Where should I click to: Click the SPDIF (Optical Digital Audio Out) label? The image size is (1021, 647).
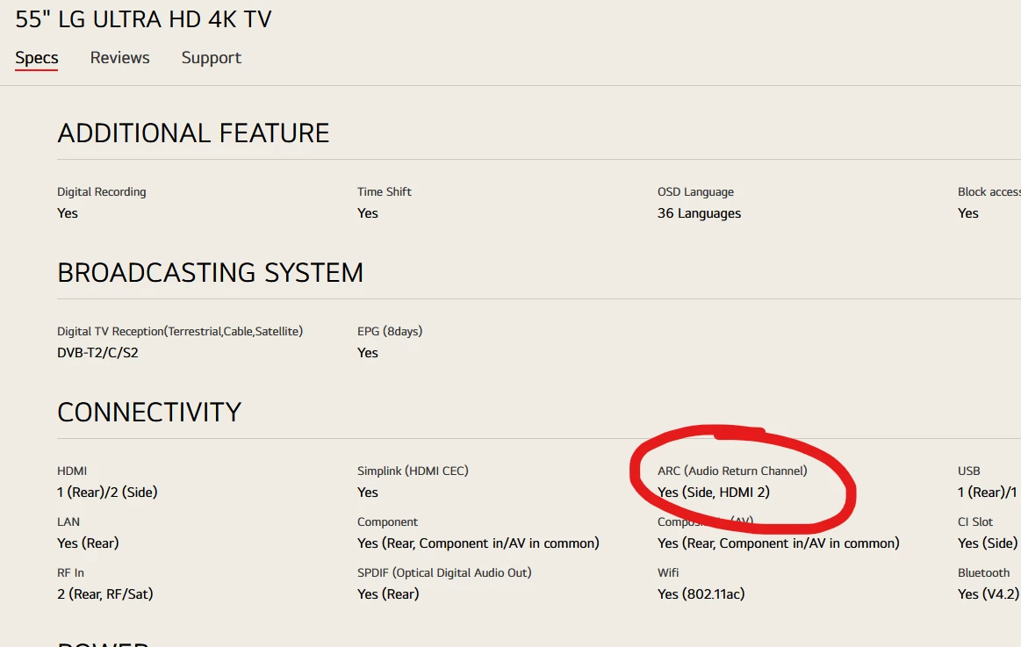click(x=444, y=572)
